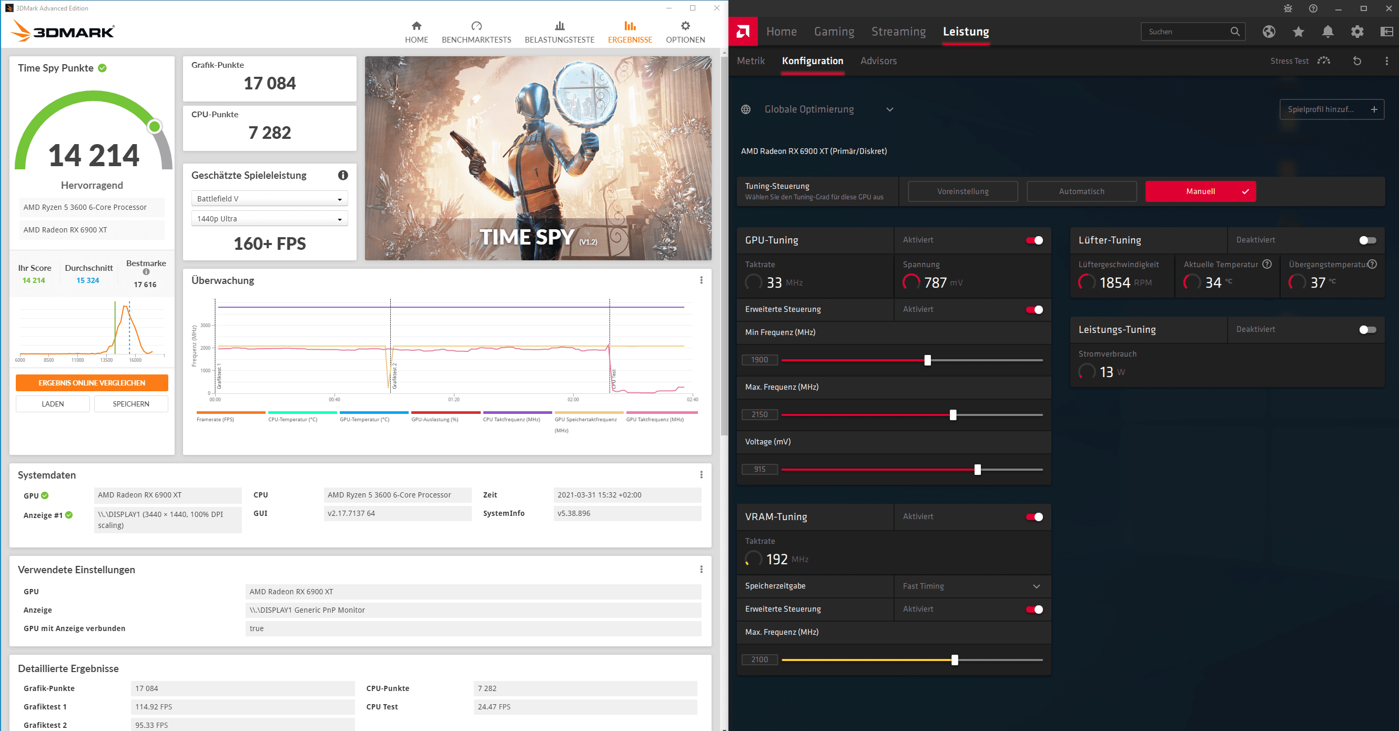Open the help question mark in Radeon title bar

coord(1313,8)
